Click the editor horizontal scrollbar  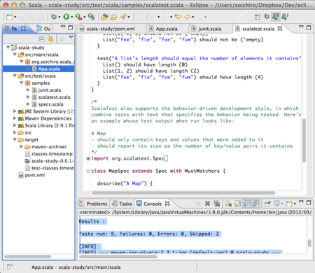tap(183, 193)
